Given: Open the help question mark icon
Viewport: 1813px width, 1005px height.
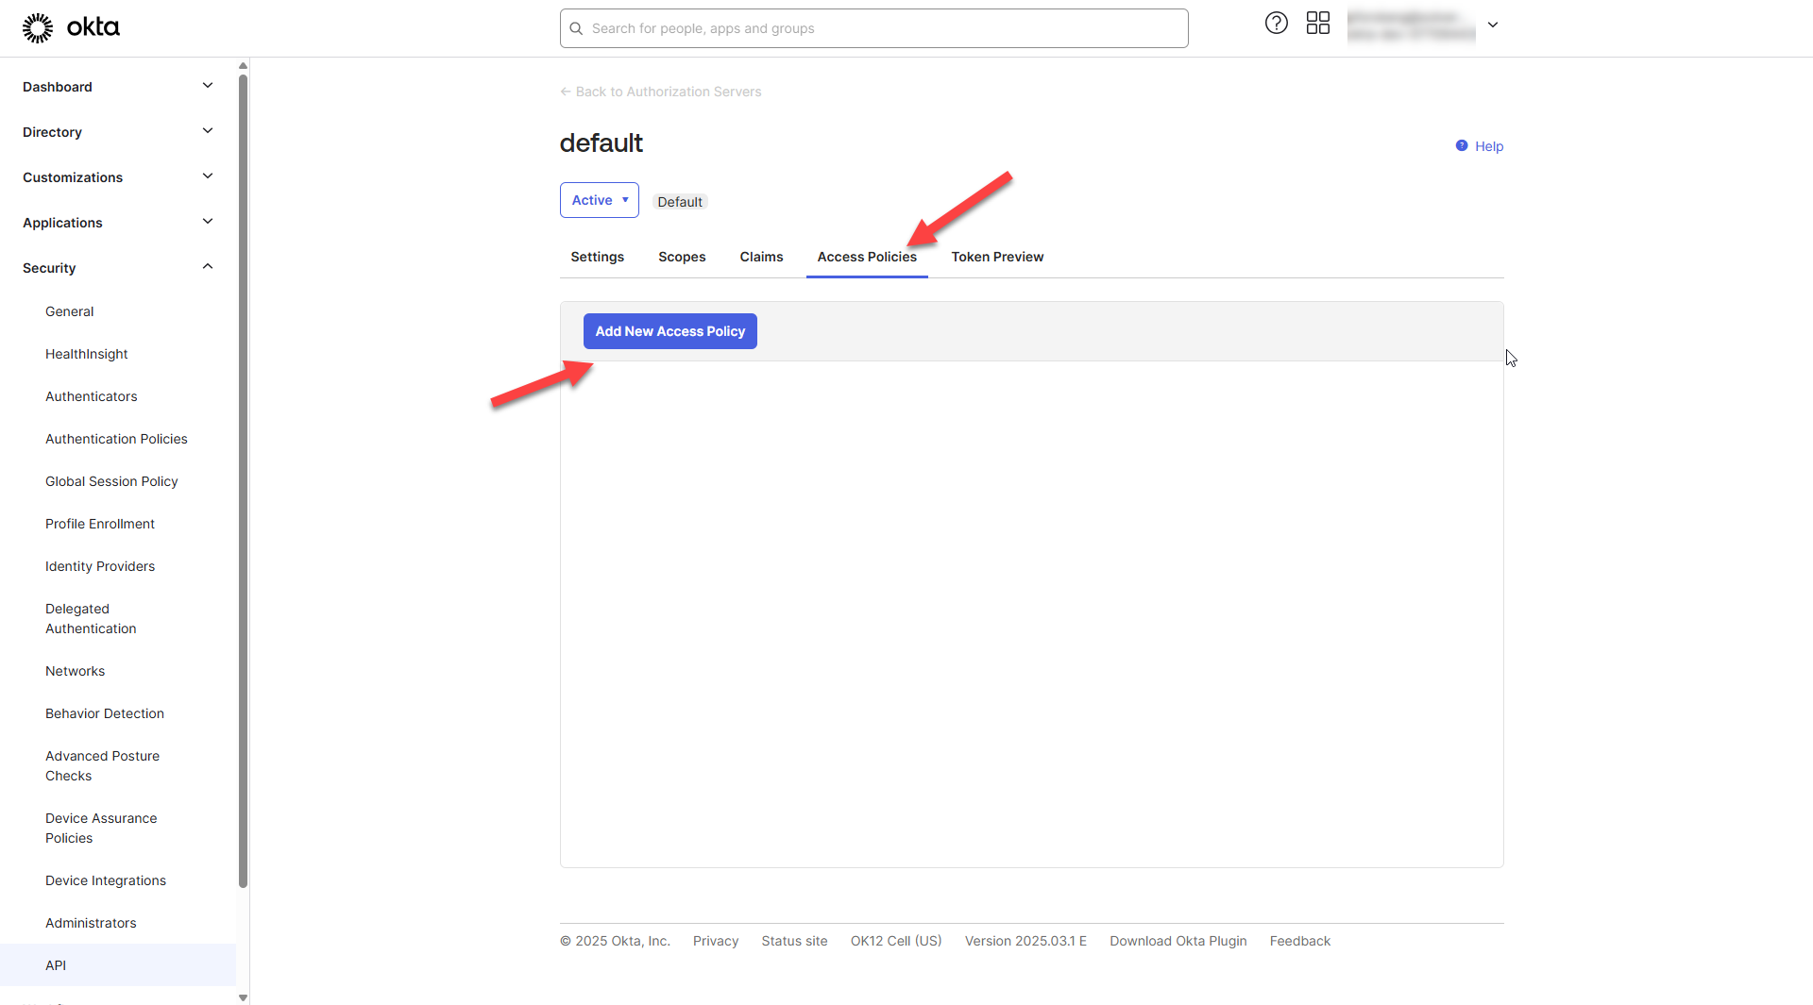Looking at the screenshot, I should [x=1276, y=24].
